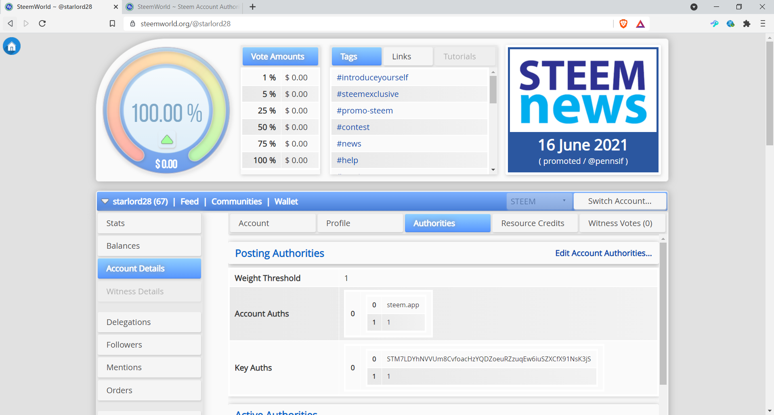
Task: Reload the page with the refresh icon
Action: click(x=42, y=23)
